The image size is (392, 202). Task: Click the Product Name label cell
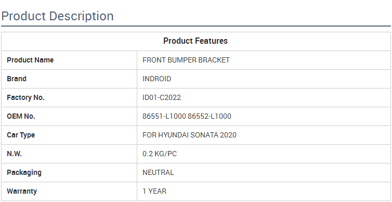(x=69, y=60)
